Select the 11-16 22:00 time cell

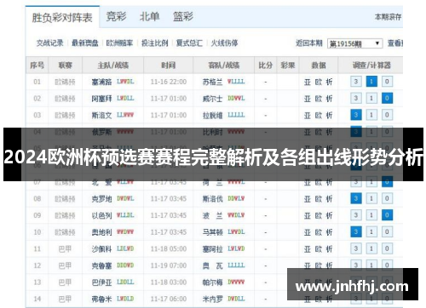tap(169, 82)
